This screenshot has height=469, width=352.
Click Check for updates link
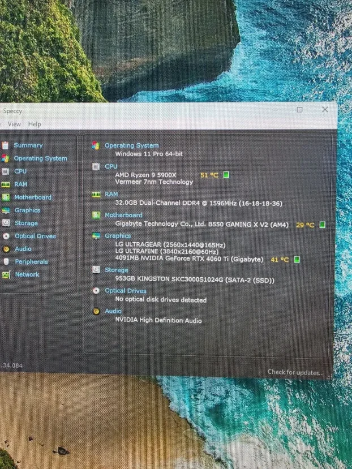pos(295,372)
